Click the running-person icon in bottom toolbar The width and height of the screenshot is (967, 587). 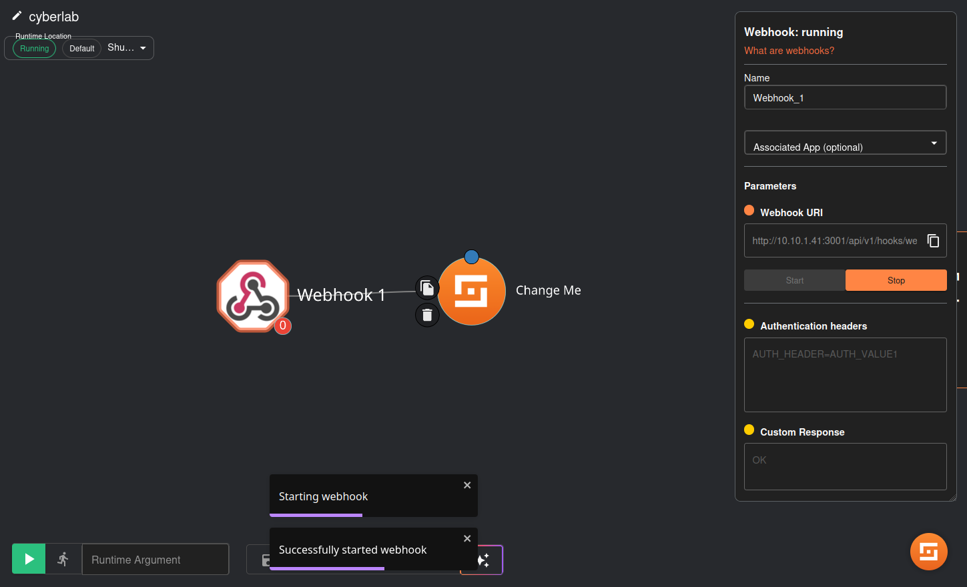(63, 559)
